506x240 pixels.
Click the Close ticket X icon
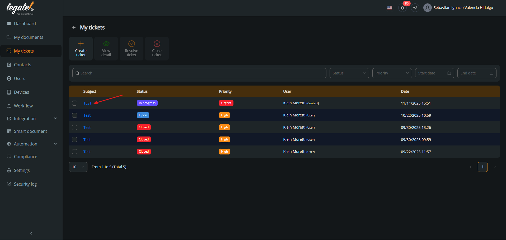coord(157,44)
